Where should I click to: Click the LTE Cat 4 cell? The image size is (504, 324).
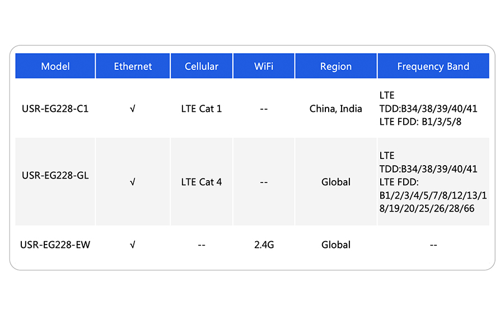202,182
